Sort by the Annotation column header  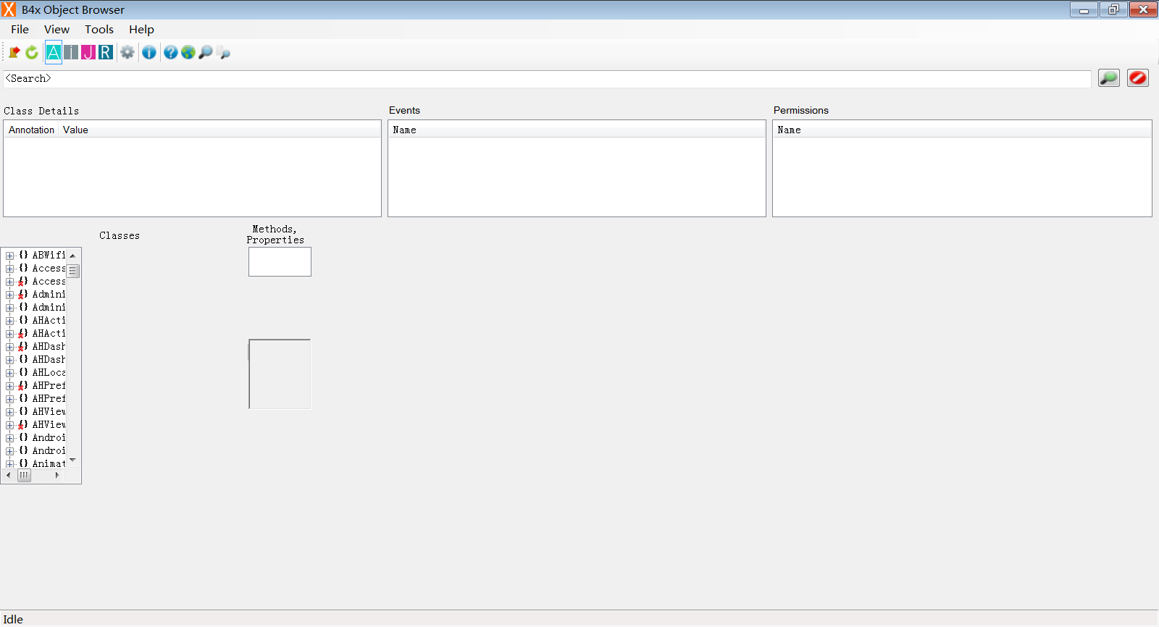pyautogui.click(x=31, y=130)
